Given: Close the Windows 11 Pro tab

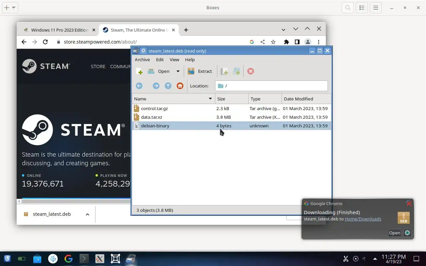Looking at the screenshot, I should (94, 30).
